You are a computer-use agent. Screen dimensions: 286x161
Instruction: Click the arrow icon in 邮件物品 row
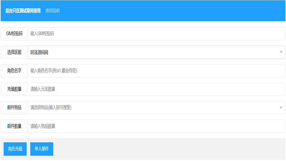click(281, 108)
